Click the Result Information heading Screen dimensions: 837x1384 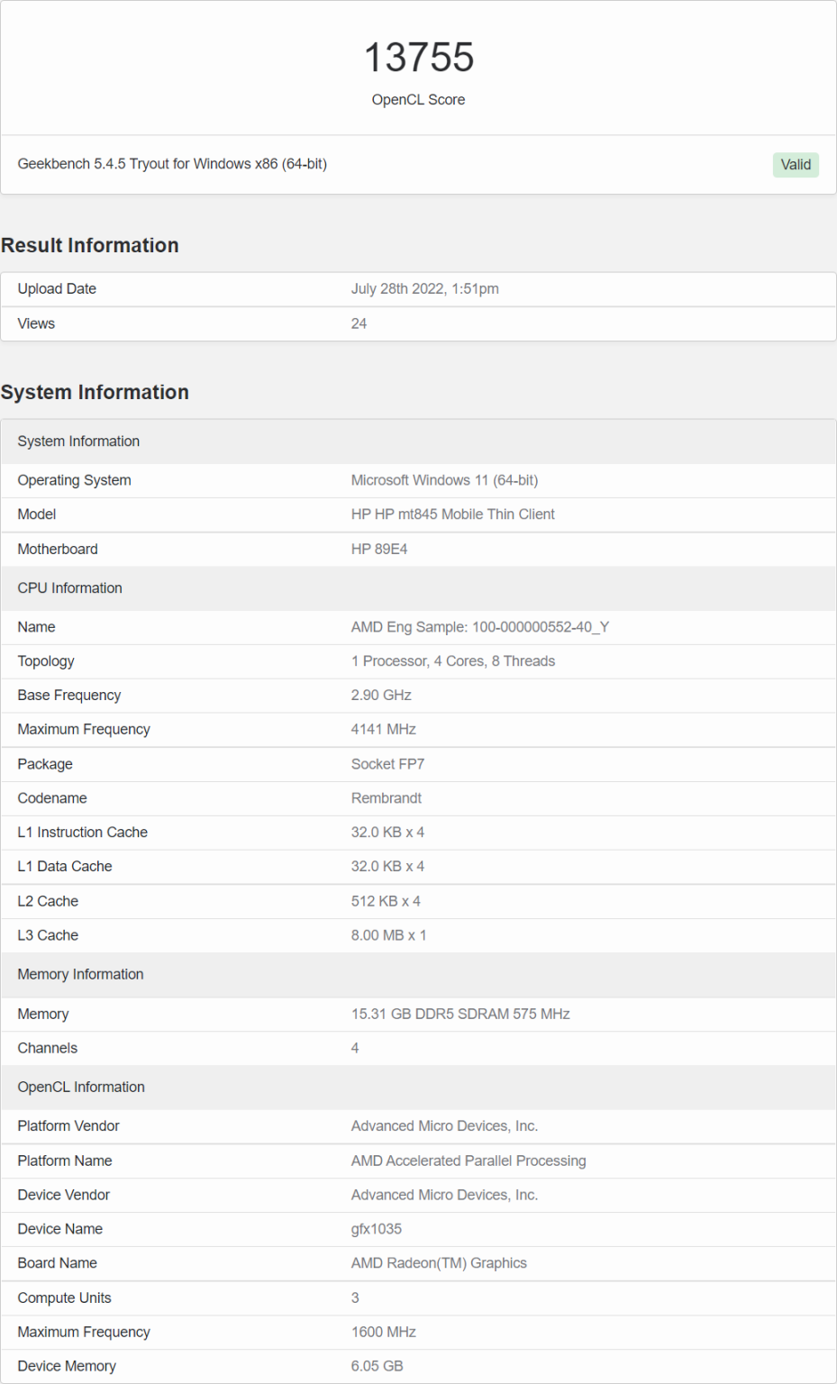click(90, 245)
